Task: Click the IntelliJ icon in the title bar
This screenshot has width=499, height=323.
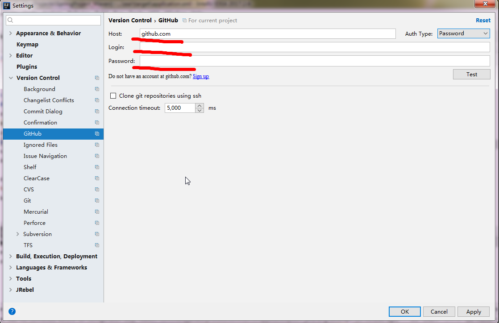Action: [x=6, y=5]
